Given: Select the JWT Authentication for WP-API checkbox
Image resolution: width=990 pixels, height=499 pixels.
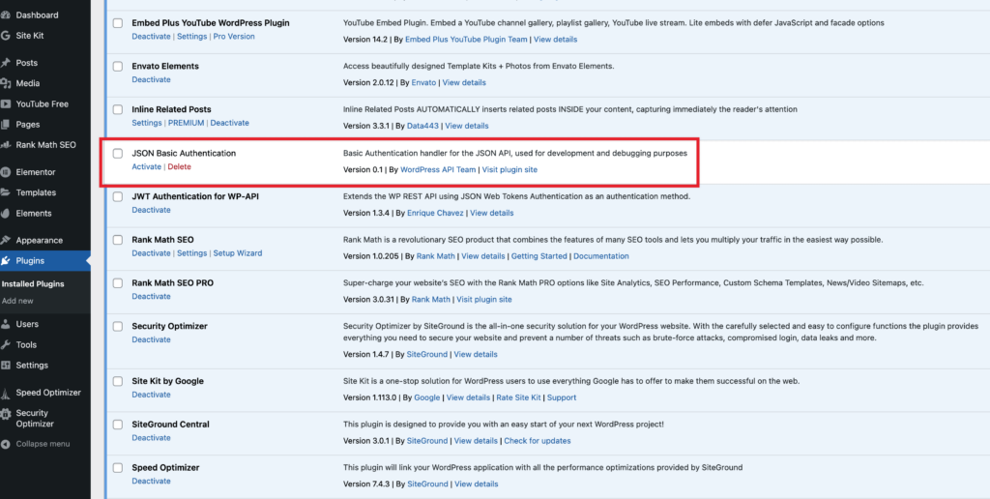Looking at the screenshot, I should (117, 197).
